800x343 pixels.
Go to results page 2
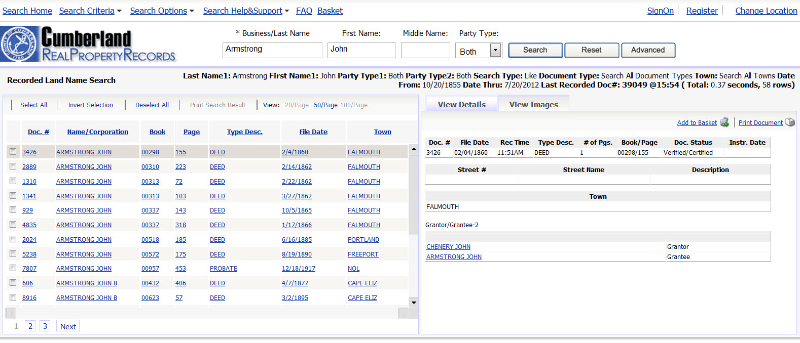tap(30, 326)
